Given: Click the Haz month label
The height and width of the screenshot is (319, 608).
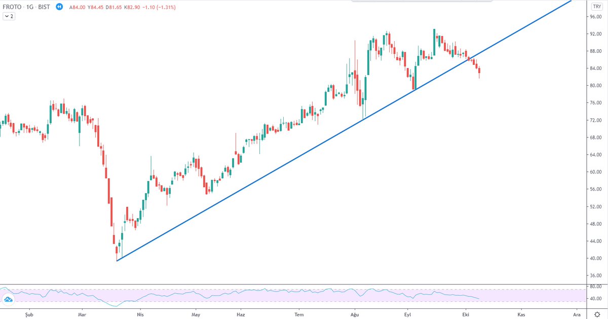Looking at the screenshot, I should pos(241,314).
